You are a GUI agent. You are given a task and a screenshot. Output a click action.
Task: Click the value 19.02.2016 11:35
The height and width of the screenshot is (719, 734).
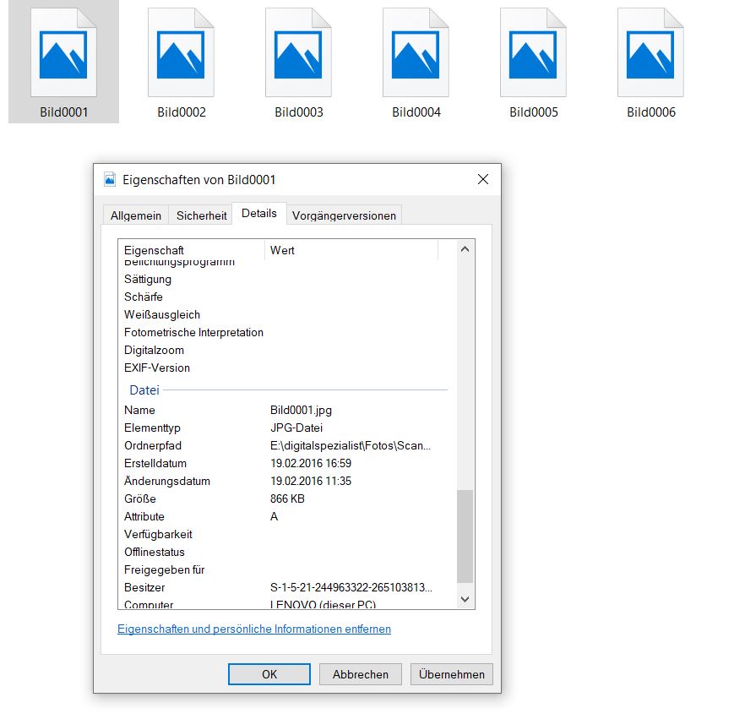(x=311, y=482)
